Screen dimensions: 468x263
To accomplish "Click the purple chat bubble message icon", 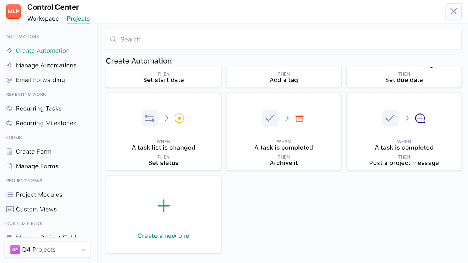I will (420, 118).
